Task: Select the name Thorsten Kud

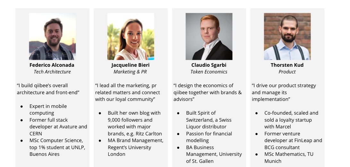Action: click(x=287, y=65)
